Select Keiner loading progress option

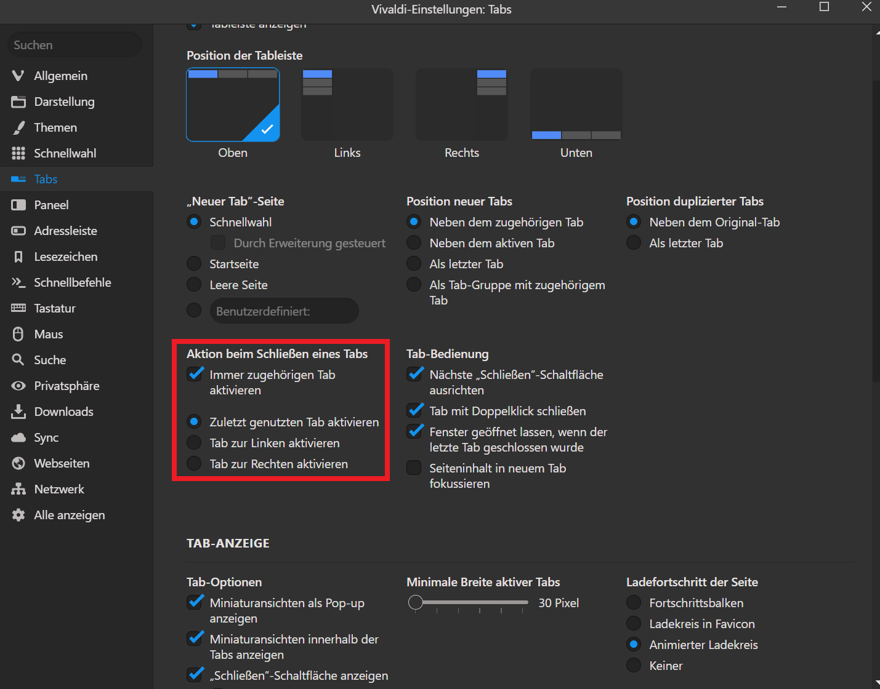(634, 666)
